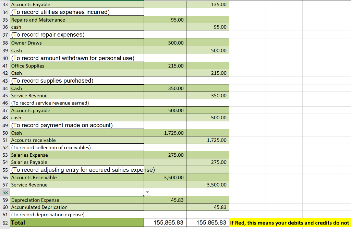Select the '(To record payment made on account)' cell

point(77,125)
